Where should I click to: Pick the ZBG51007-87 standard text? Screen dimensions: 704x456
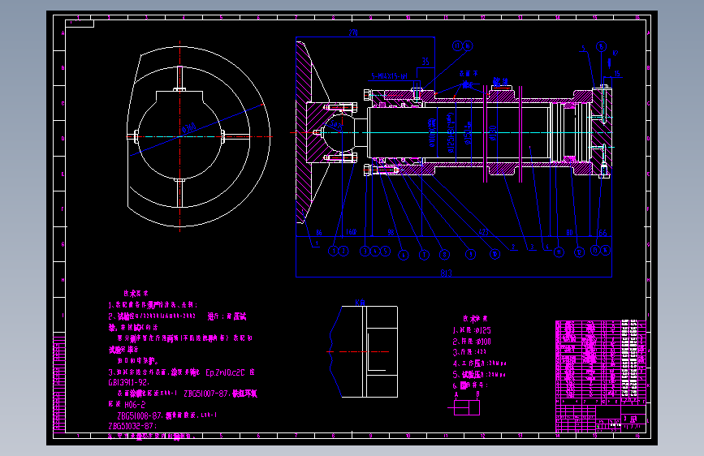tap(206, 394)
